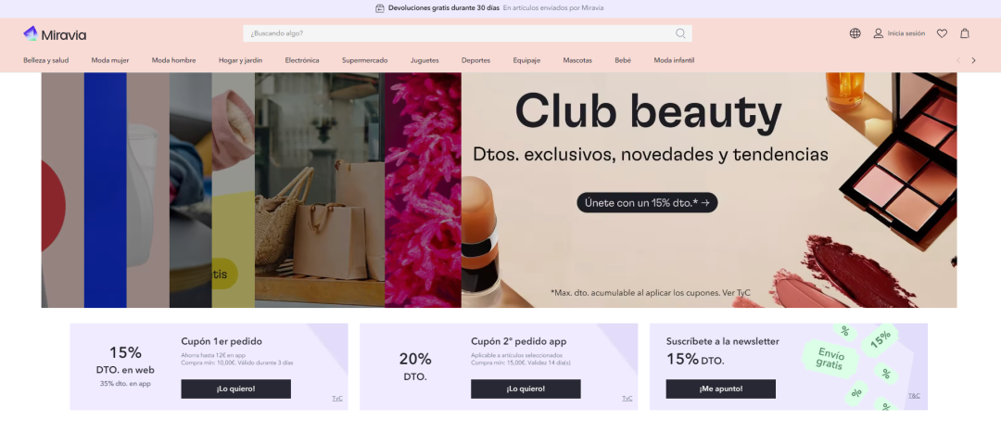The image size is (1001, 433).
Task: Click the right arrow in category bar
Action: click(x=973, y=60)
